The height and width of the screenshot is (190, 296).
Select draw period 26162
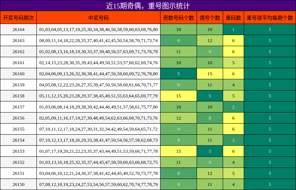[18, 52]
